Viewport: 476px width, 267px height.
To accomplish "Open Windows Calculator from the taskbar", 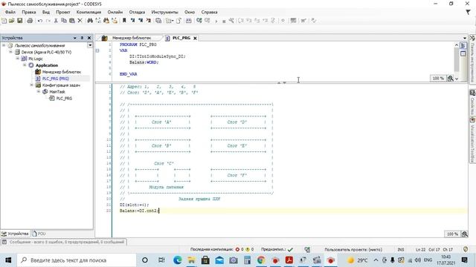I will tap(247, 260).
